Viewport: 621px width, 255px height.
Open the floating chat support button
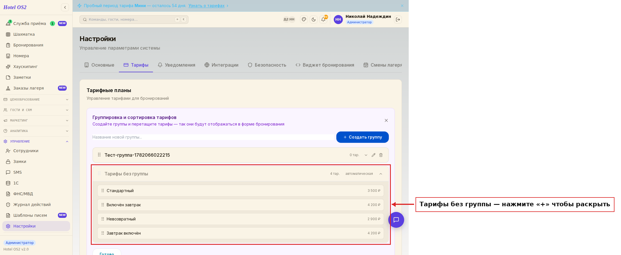(x=396, y=220)
